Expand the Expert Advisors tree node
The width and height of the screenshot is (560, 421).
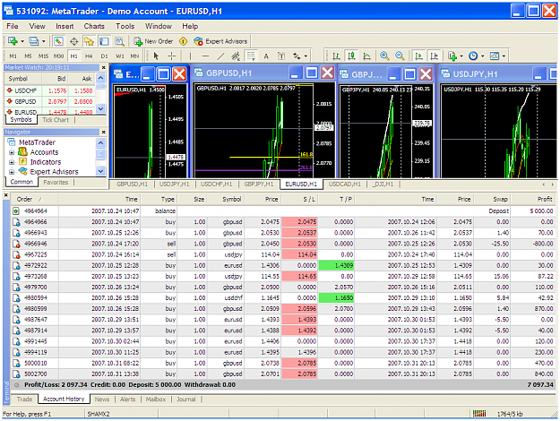coord(12,172)
